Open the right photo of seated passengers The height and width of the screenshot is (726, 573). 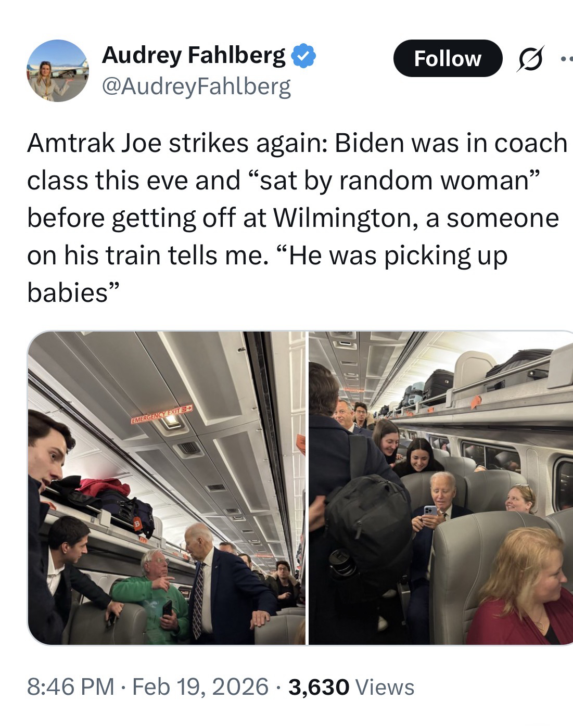coord(441,488)
